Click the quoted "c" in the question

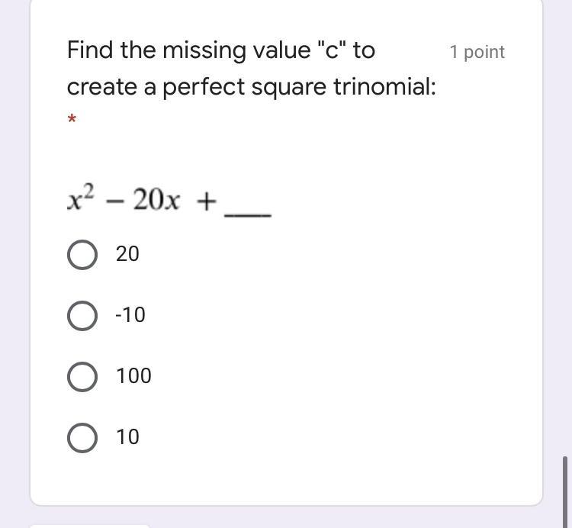(x=329, y=50)
